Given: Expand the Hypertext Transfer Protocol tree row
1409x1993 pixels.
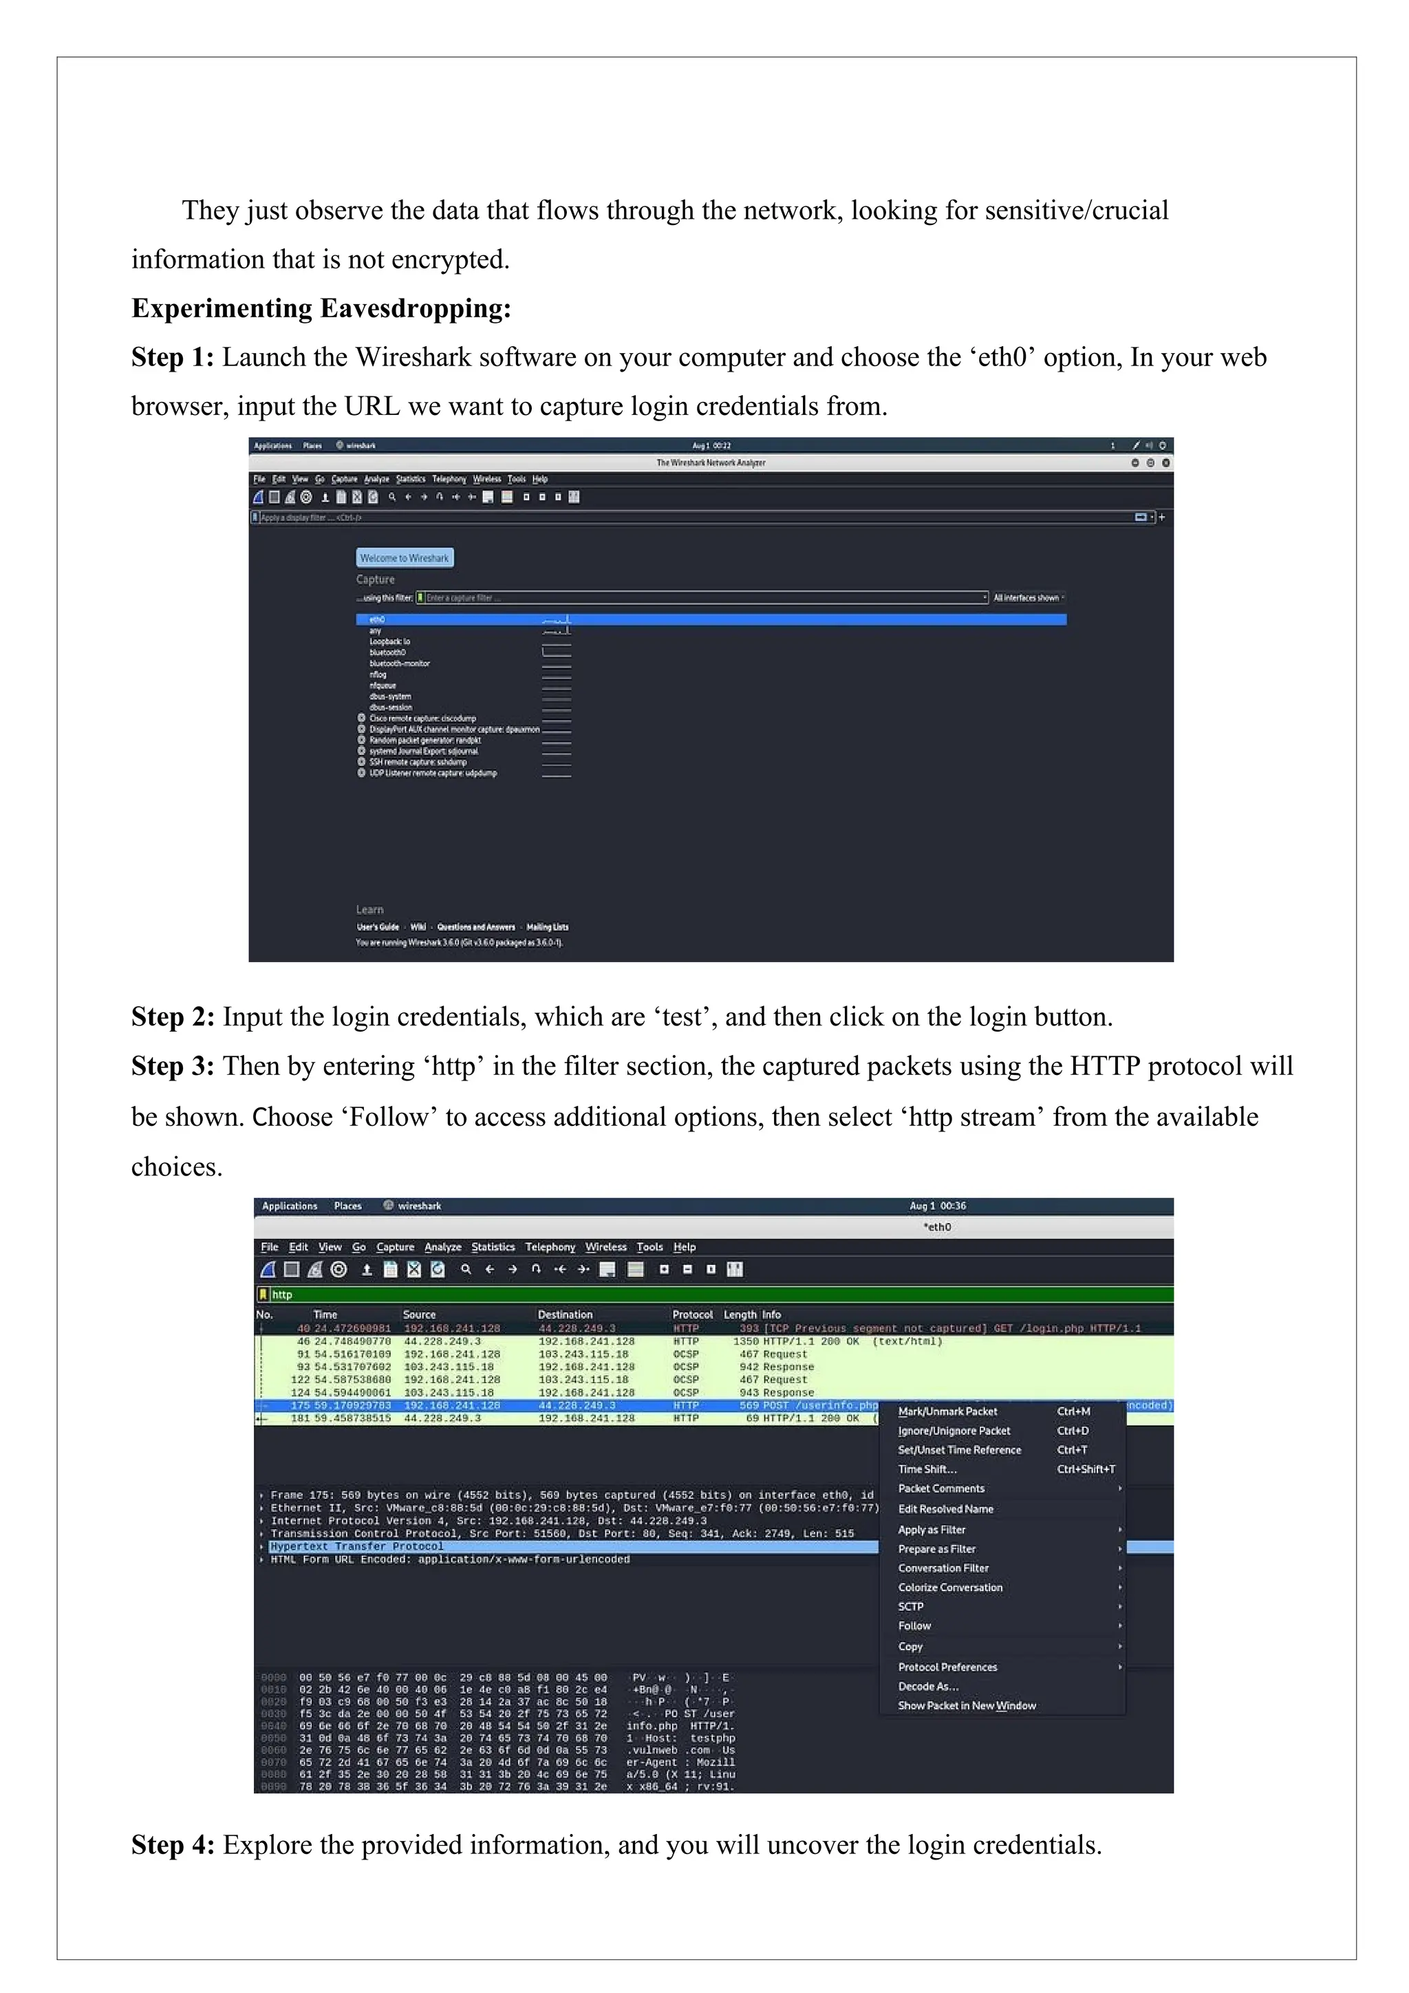Looking at the screenshot, I should click(x=262, y=1547).
